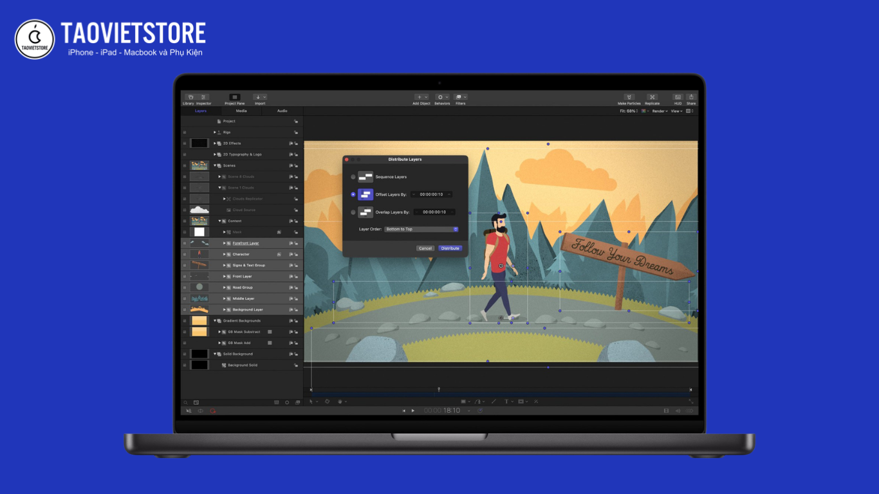The height and width of the screenshot is (494, 879).
Task: Click the Distribute button
Action: (450, 248)
